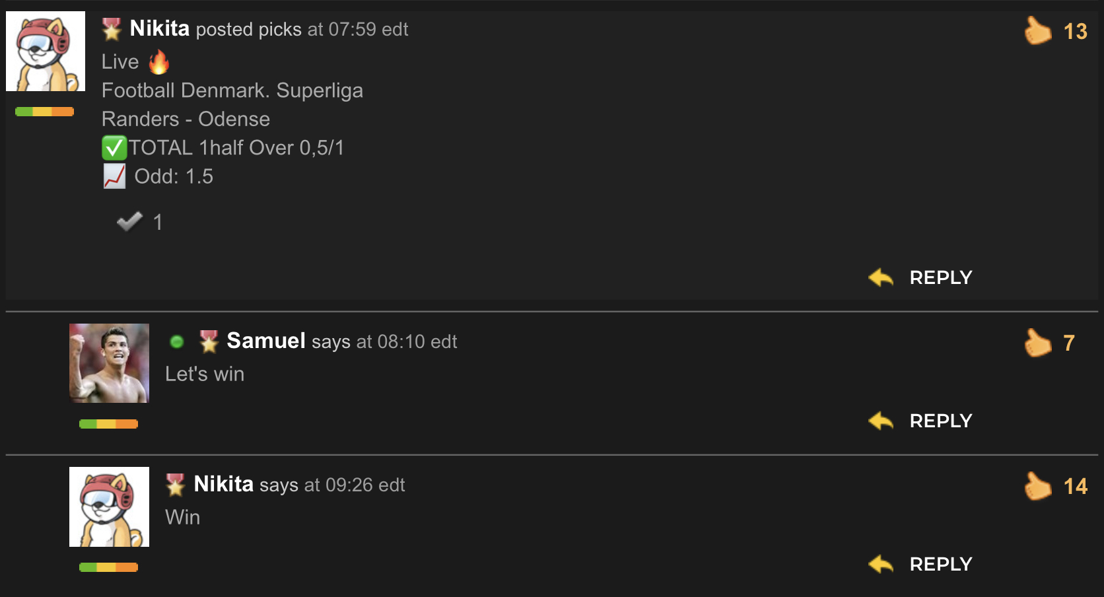The width and height of the screenshot is (1104, 597).
Task: Open Samuel's profile via his username
Action: click(x=266, y=341)
